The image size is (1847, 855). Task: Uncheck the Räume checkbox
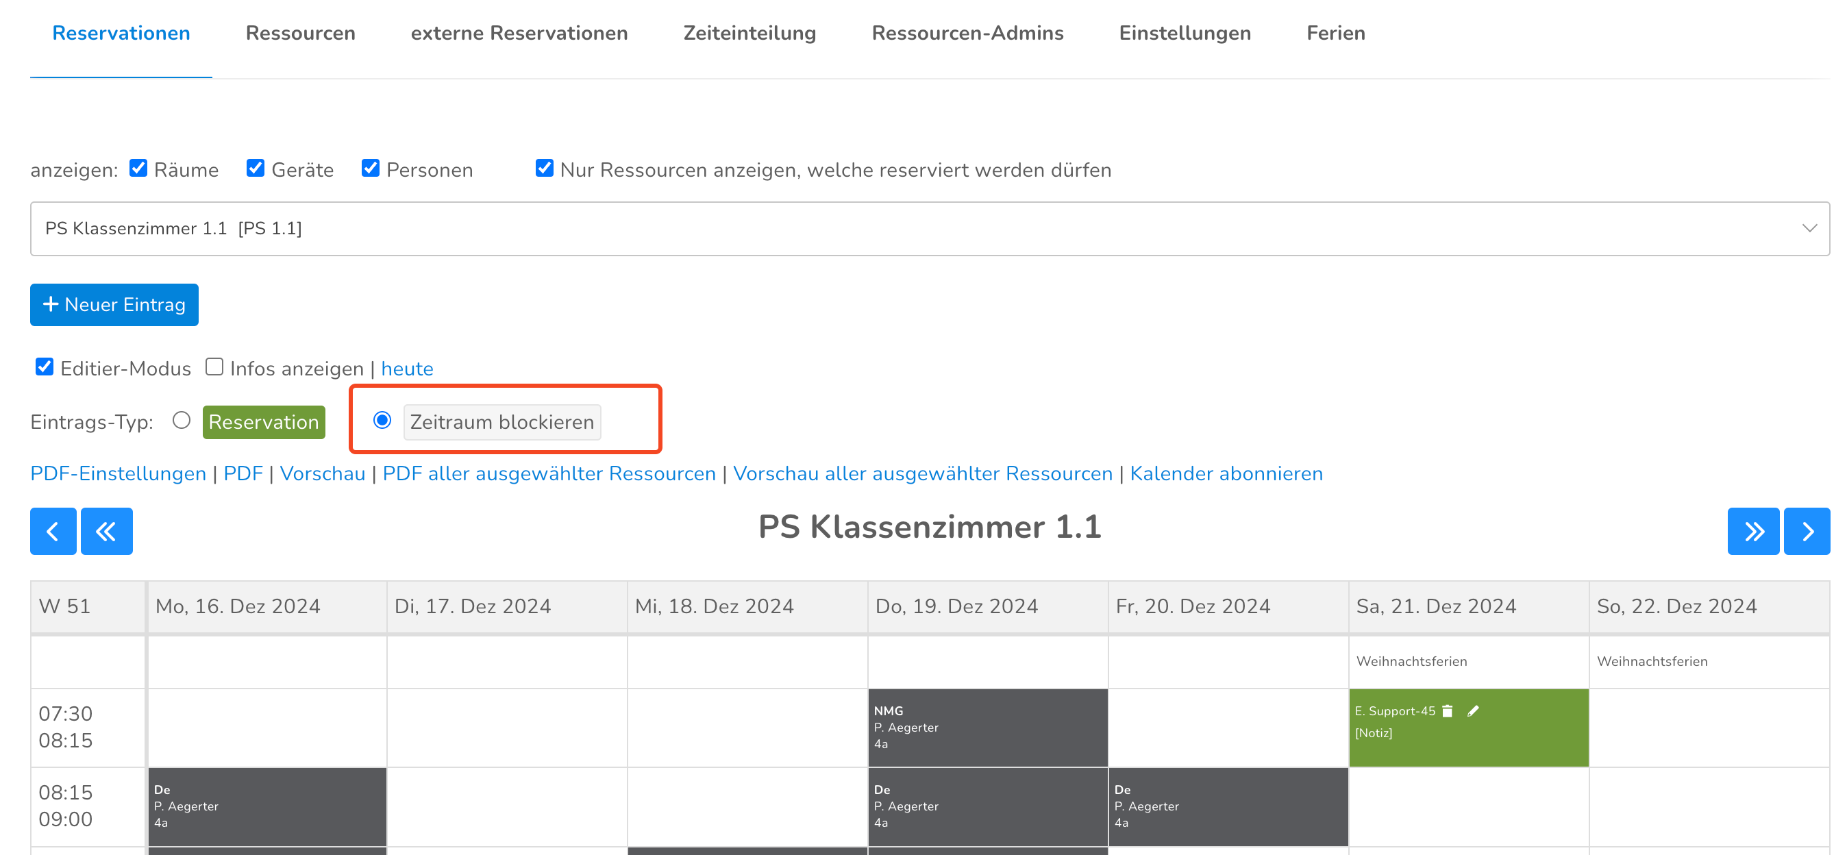138,169
